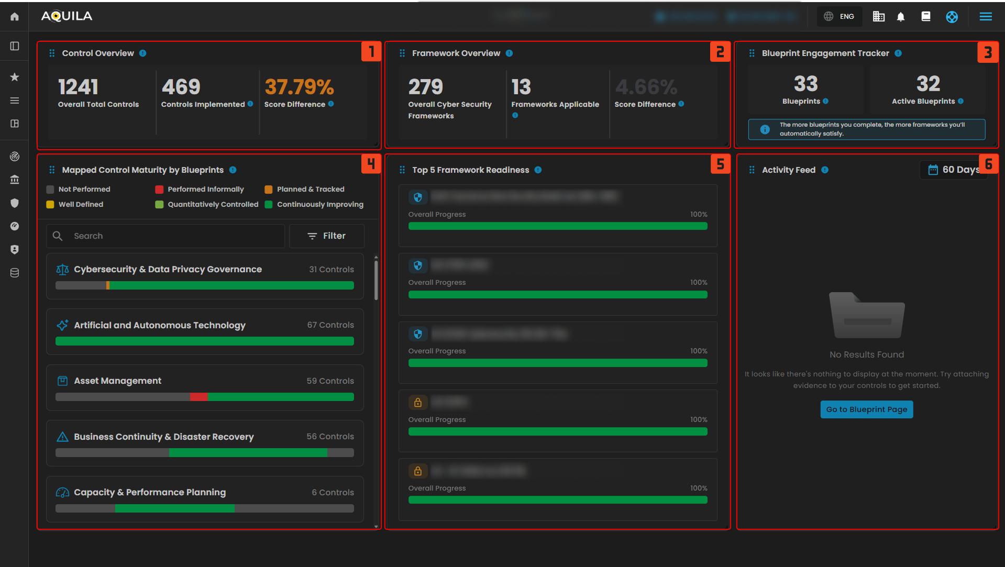Click the star favorites icon in sidebar
This screenshot has height=567, width=1005.
(15, 77)
